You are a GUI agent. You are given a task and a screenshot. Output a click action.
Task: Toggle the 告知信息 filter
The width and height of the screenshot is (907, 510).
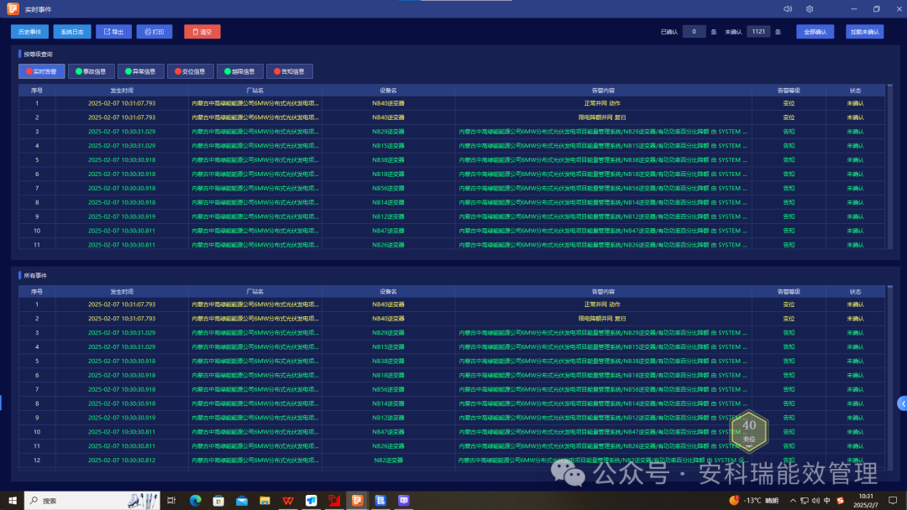[x=289, y=72]
